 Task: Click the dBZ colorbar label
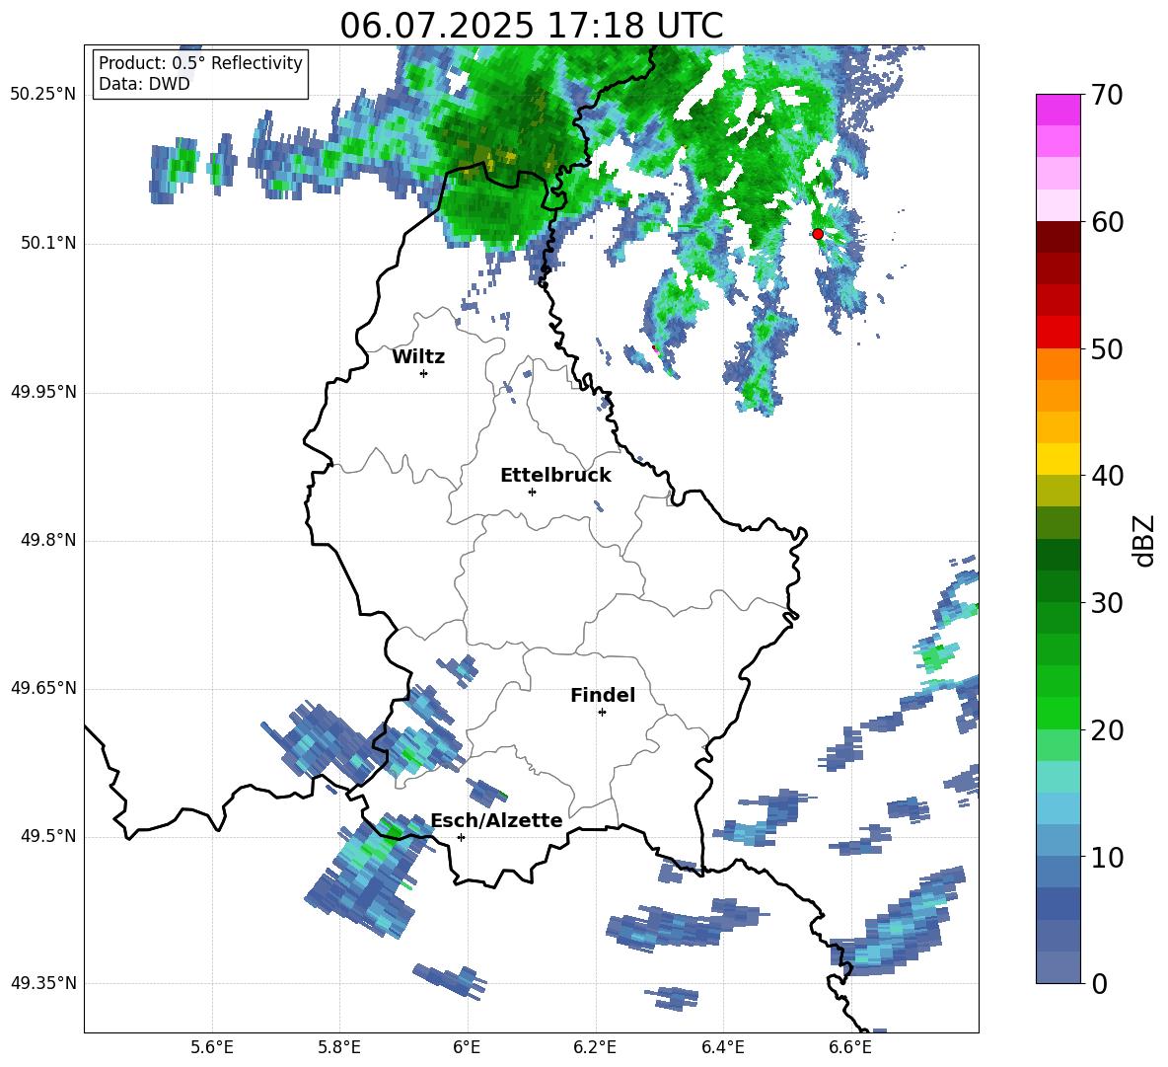pos(1145,541)
